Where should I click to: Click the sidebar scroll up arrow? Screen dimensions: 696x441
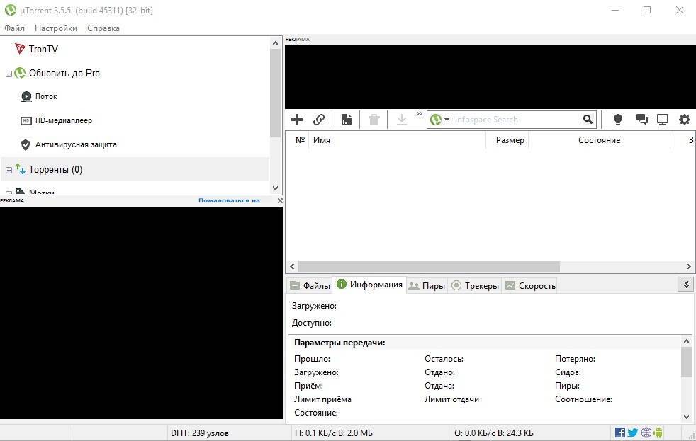pyautogui.click(x=275, y=43)
